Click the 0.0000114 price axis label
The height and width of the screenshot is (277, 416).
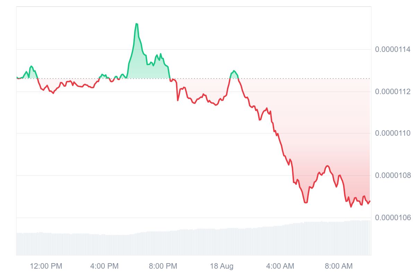[393, 50]
